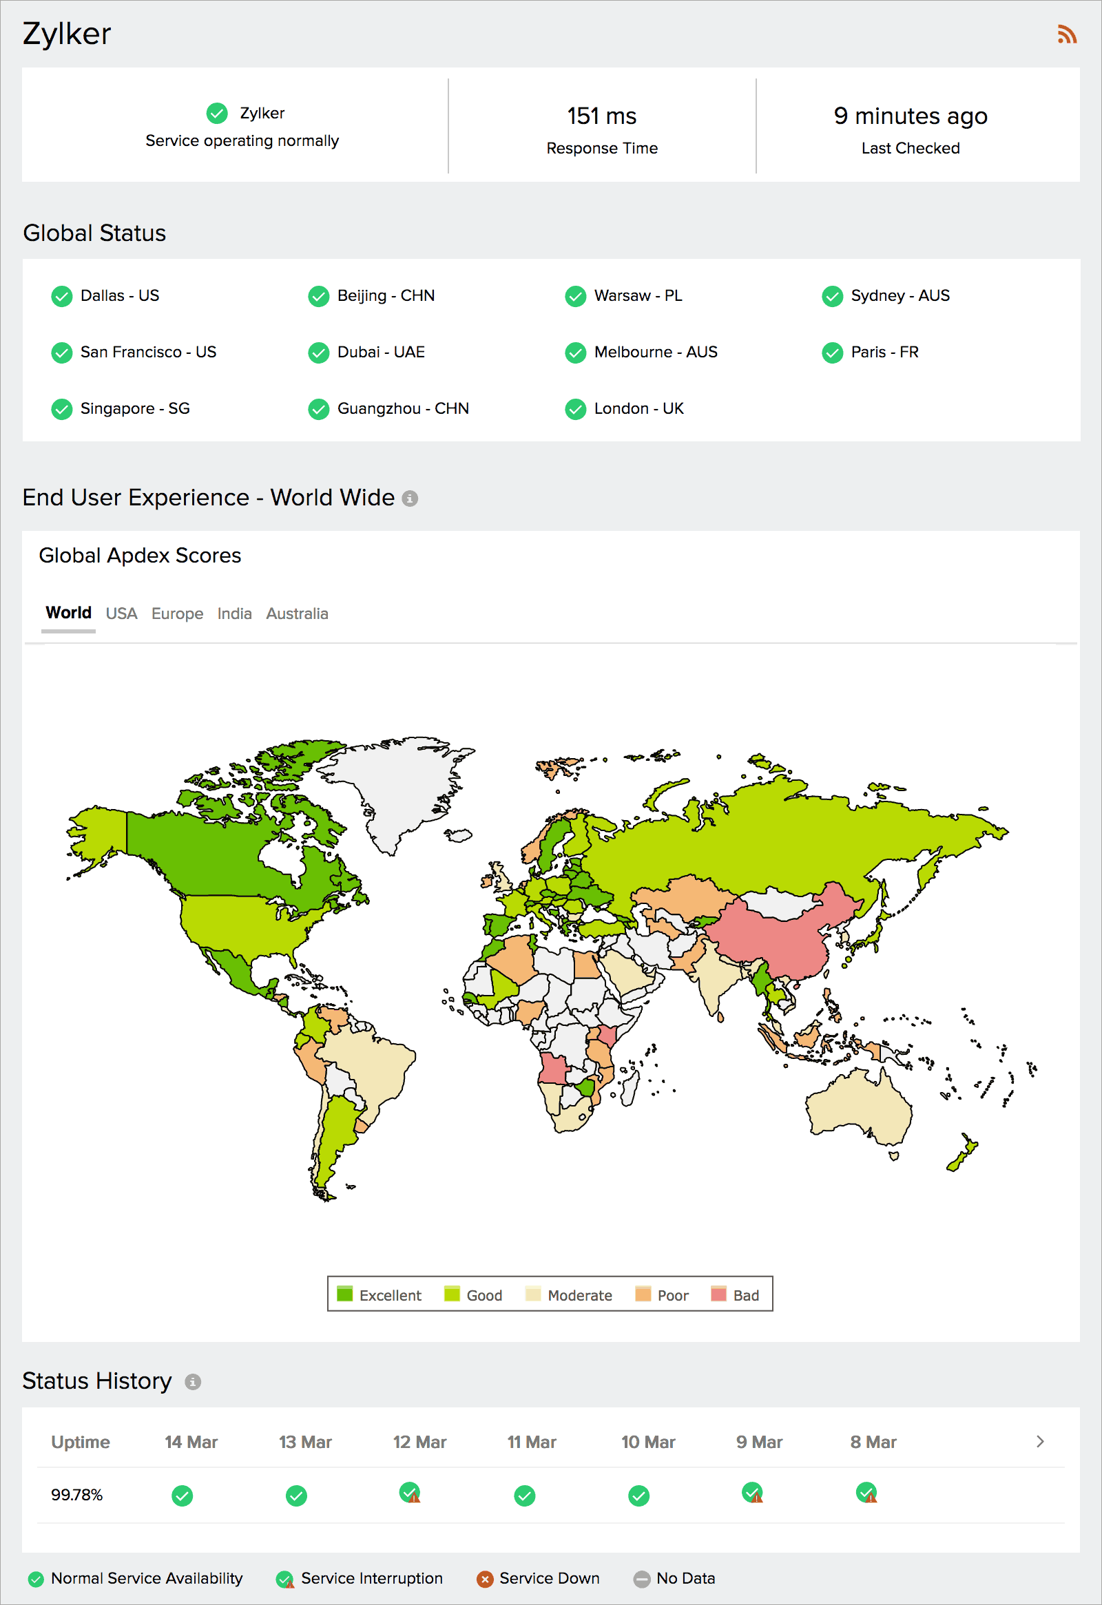Click the 14 Mar availability check icon
Image resolution: width=1102 pixels, height=1605 pixels.
pyautogui.click(x=183, y=1496)
